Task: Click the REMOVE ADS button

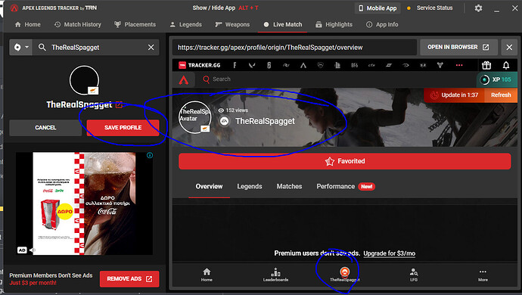Action: pyautogui.click(x=129, y=279)
